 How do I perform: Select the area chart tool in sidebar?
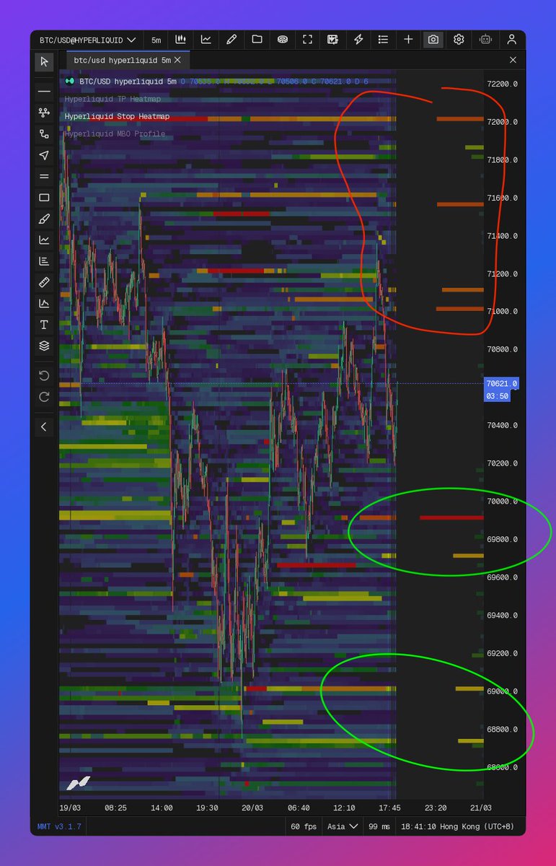click(44, 304)
